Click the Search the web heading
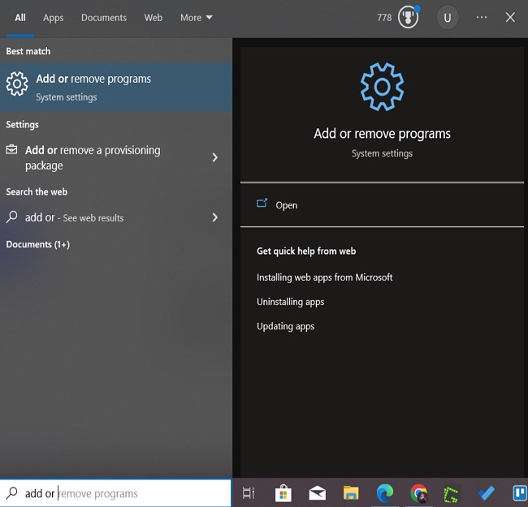The width and height of the screenshot is (528, 507). [x=37, y=191]
